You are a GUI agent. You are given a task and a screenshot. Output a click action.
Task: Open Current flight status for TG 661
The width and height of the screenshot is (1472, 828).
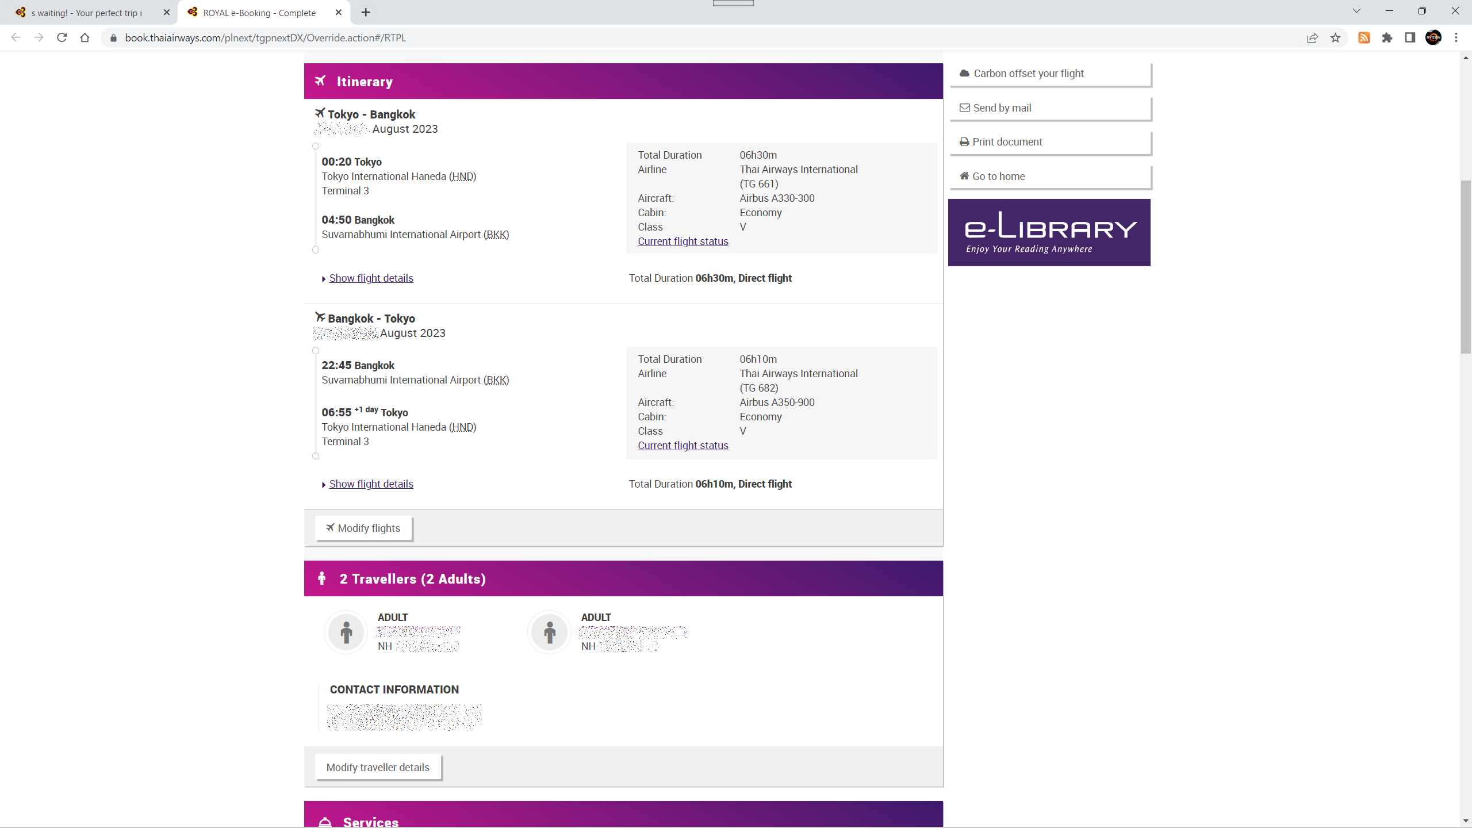[x=683, y=241]
